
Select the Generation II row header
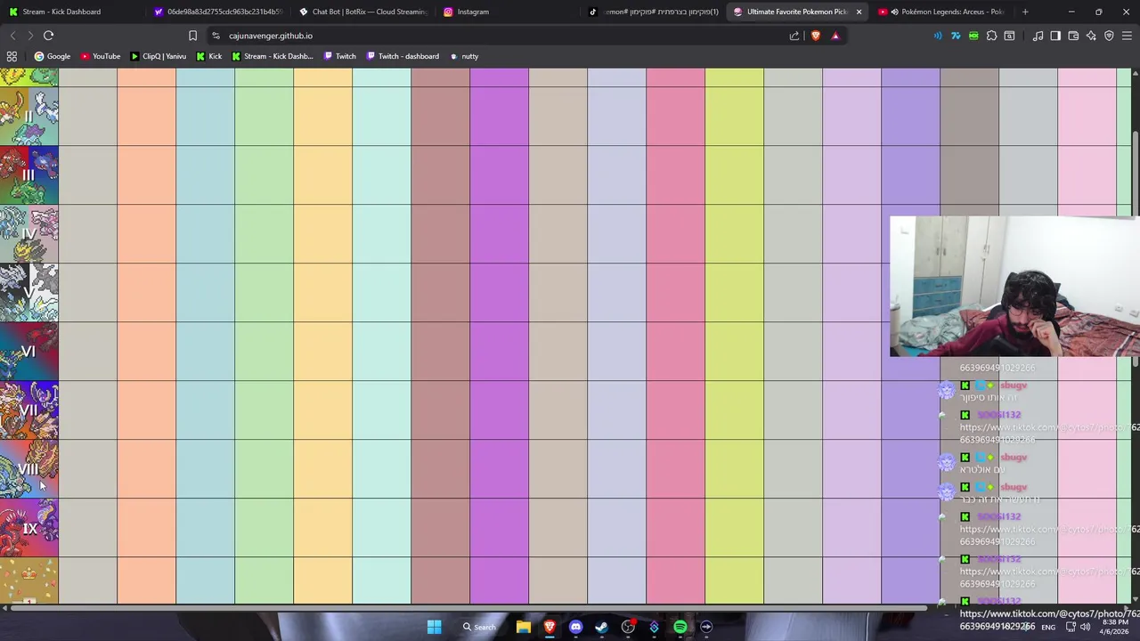pyautogui.click(x=29, y=117)
